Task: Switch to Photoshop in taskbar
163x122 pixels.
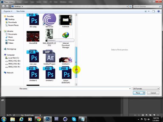Action: pos(48,119)
